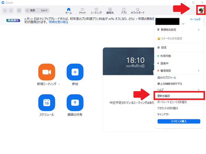This screenshot has width=206, height=154.
Task: Click the 特典を受け取る link in banner
Action: tap(58, 22)
